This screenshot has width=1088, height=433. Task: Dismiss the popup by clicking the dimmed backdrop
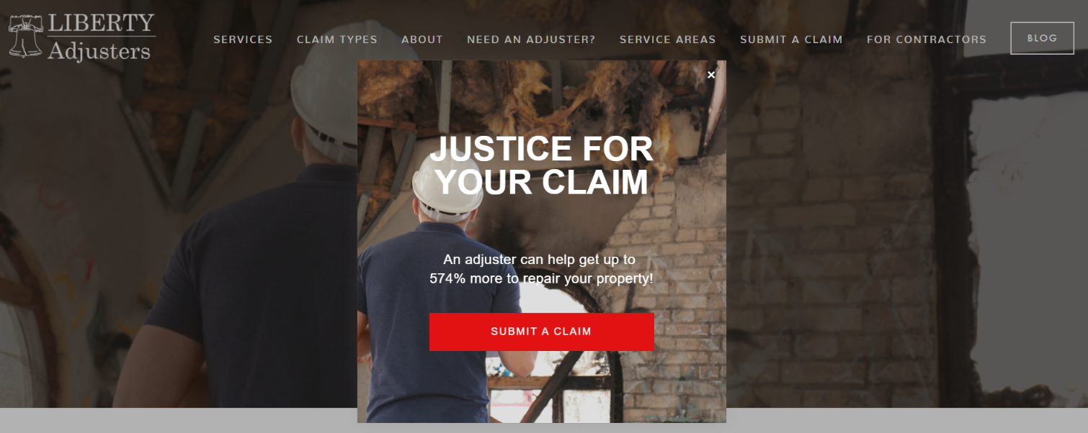[901, 252]
